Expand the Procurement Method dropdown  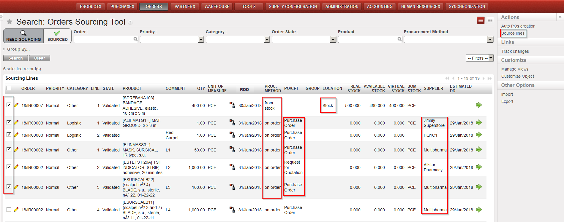click(x=490, y=39)
